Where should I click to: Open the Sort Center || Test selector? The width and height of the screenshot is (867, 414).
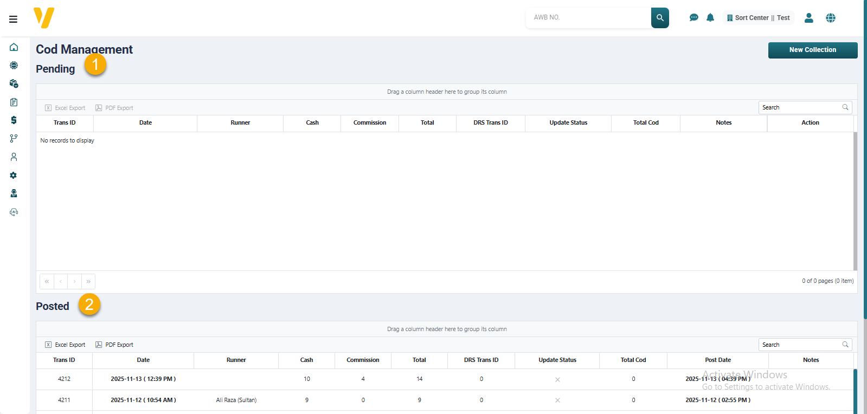click(x=758, y=18)
